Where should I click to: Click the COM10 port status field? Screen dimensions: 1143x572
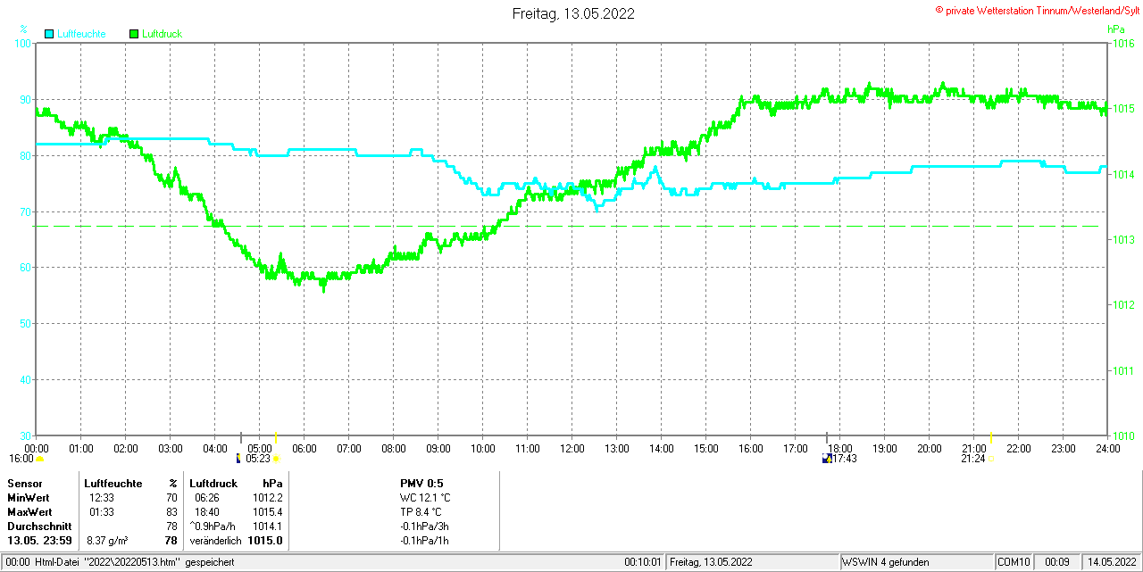1014,562
